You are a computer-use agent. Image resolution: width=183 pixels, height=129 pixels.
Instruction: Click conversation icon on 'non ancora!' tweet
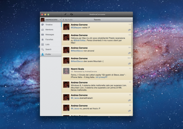[129, 53]
